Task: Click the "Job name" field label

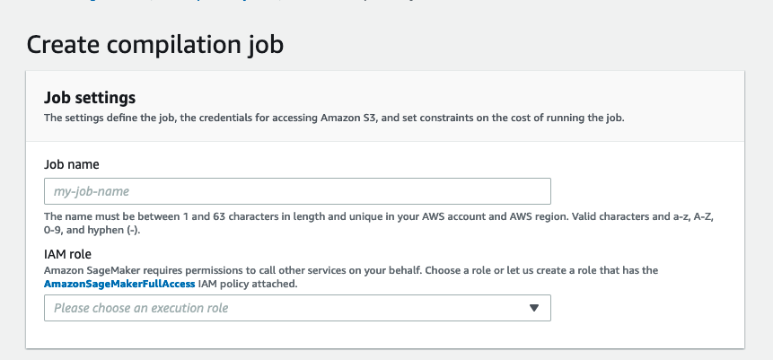Action: pos(71,164)
